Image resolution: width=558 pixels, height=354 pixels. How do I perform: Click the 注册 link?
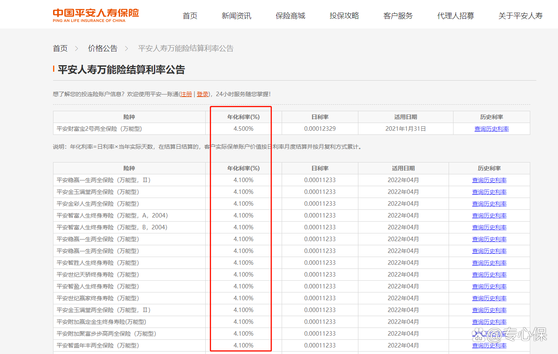(x=186, y=94)
